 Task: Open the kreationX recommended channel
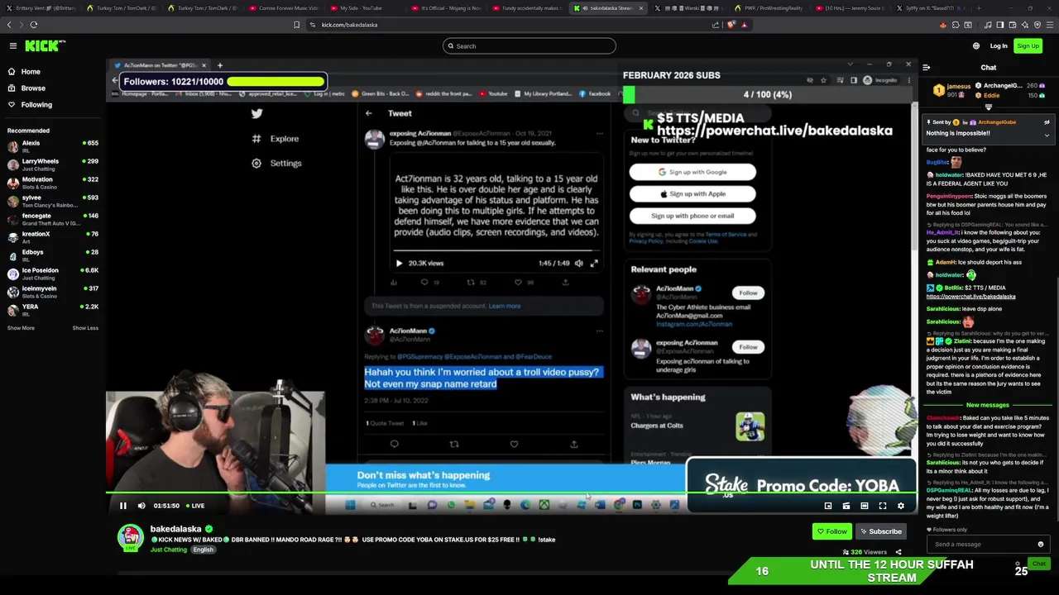52,237
